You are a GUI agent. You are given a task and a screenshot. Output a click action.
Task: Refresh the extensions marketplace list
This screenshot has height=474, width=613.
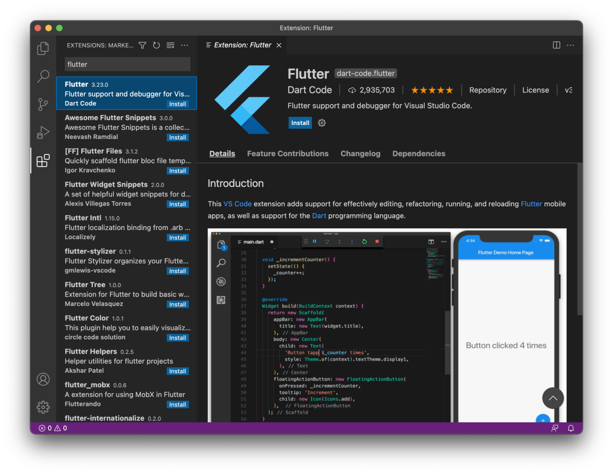[x=156, y=45]
